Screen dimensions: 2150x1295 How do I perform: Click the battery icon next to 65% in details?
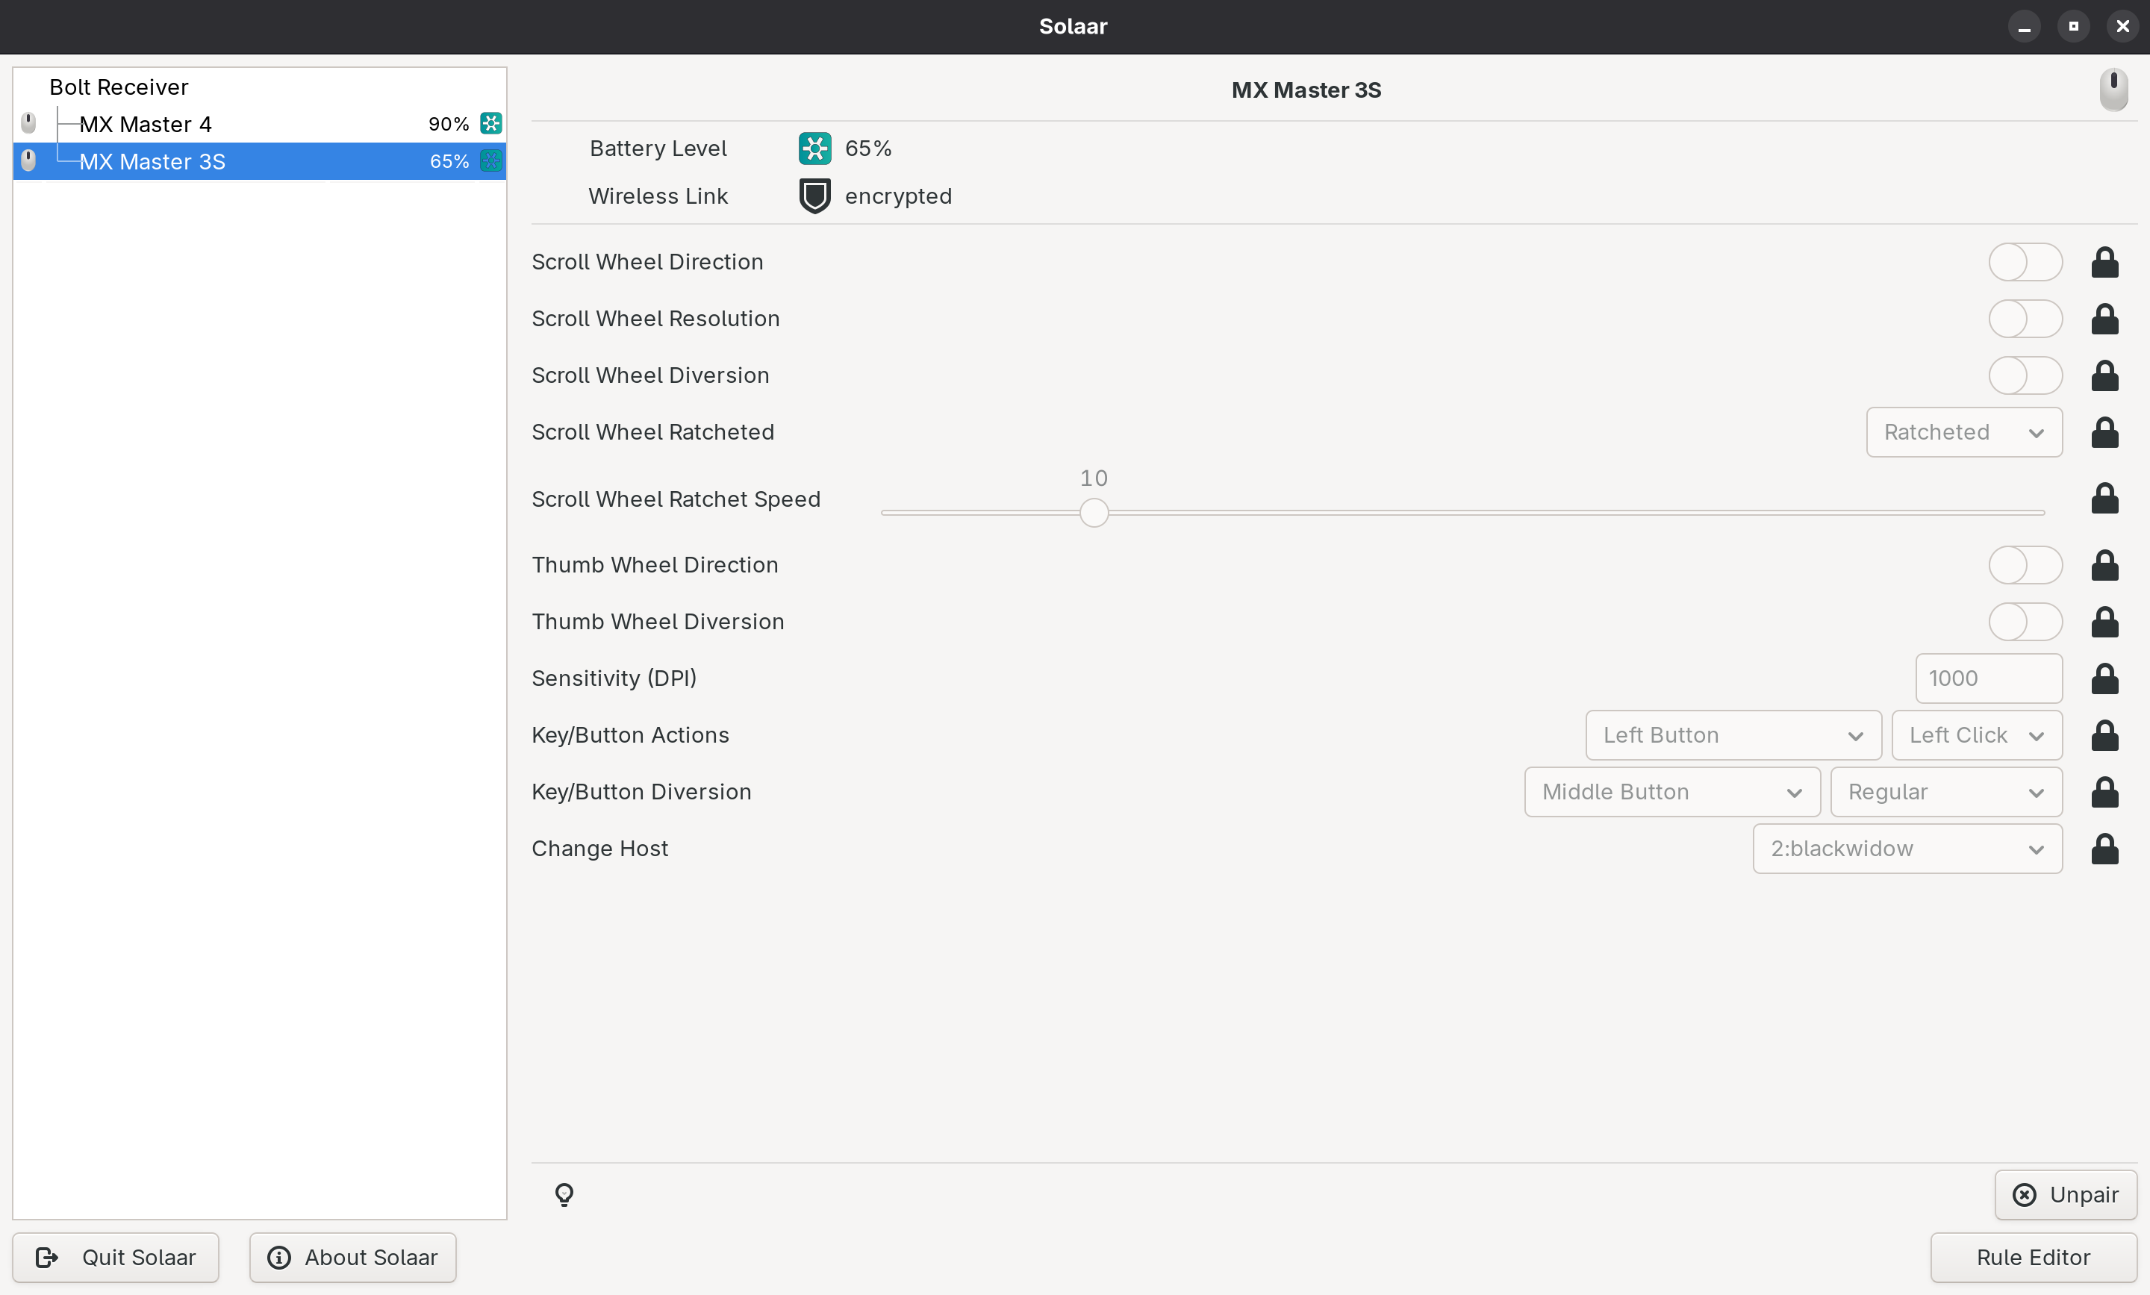(x=814, y=149)
